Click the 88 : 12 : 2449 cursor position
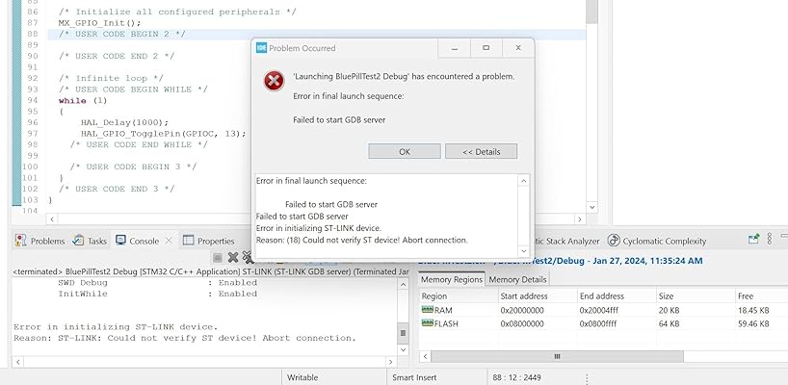This screenshot has width=788, height=385. pyautogui.click(x=516, y=377)
